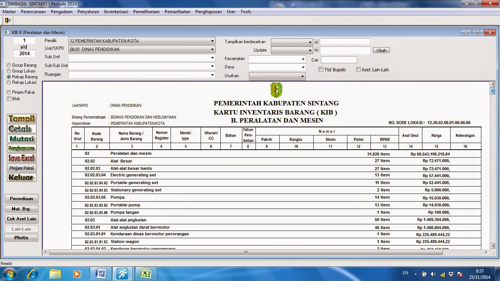Viewport: 500px width, 281px height.
Task: Click the Kabupaten Sintang crest logo
Action: [x=276, y=90]
